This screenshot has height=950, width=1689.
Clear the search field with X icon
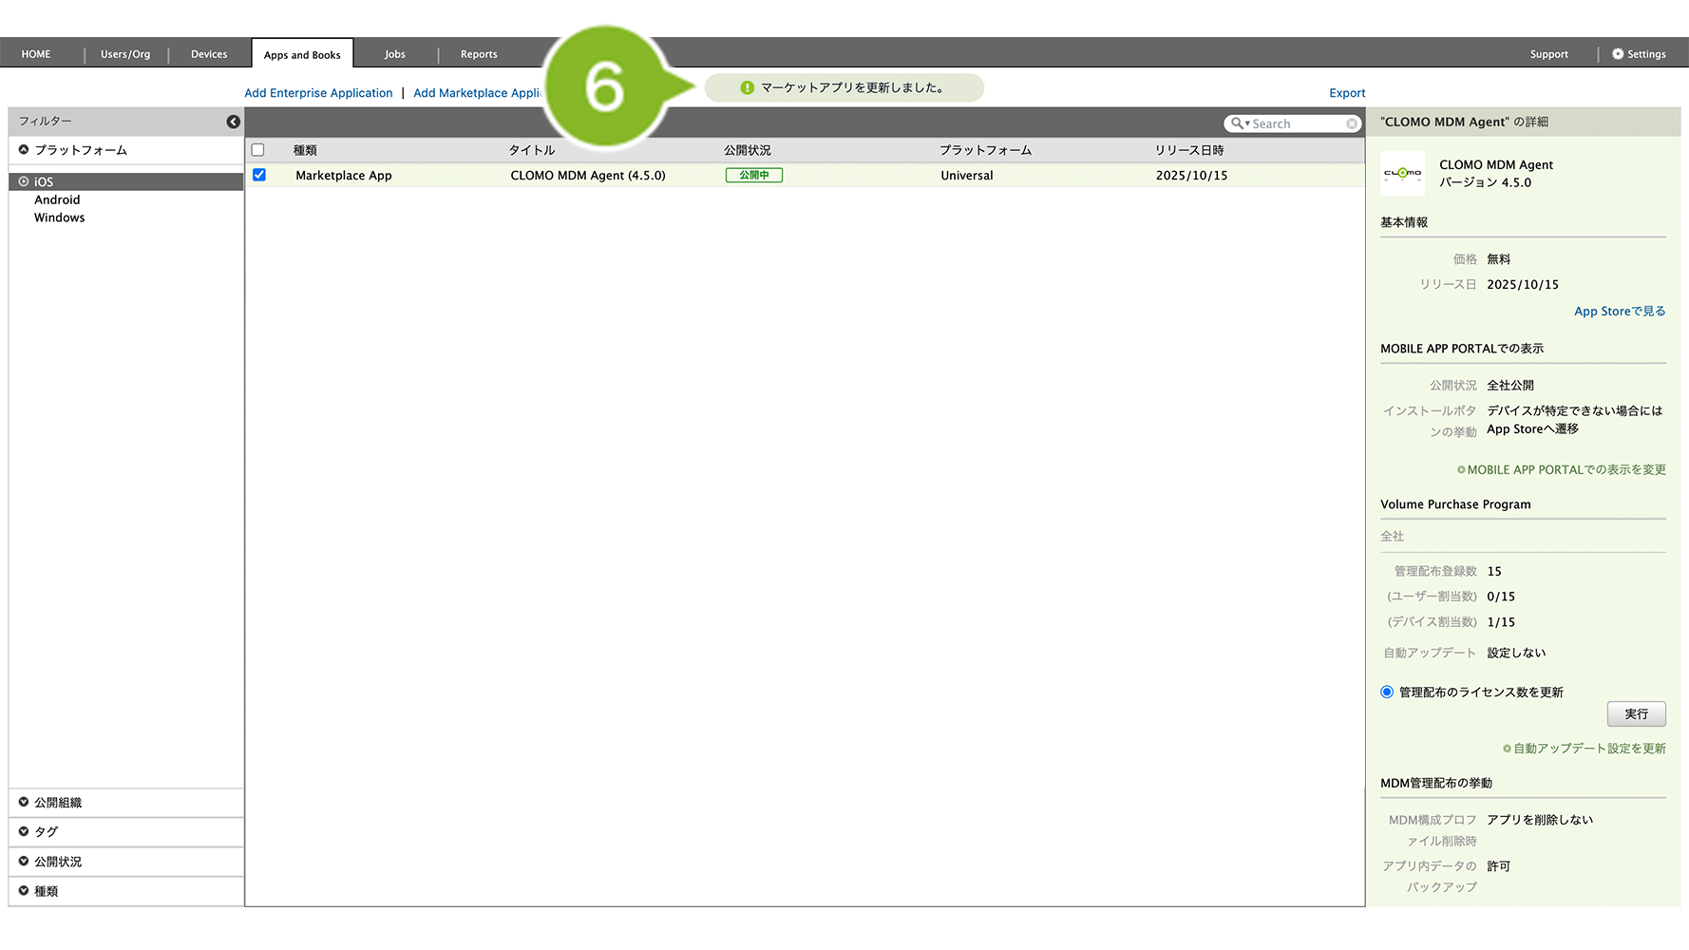1352,123
